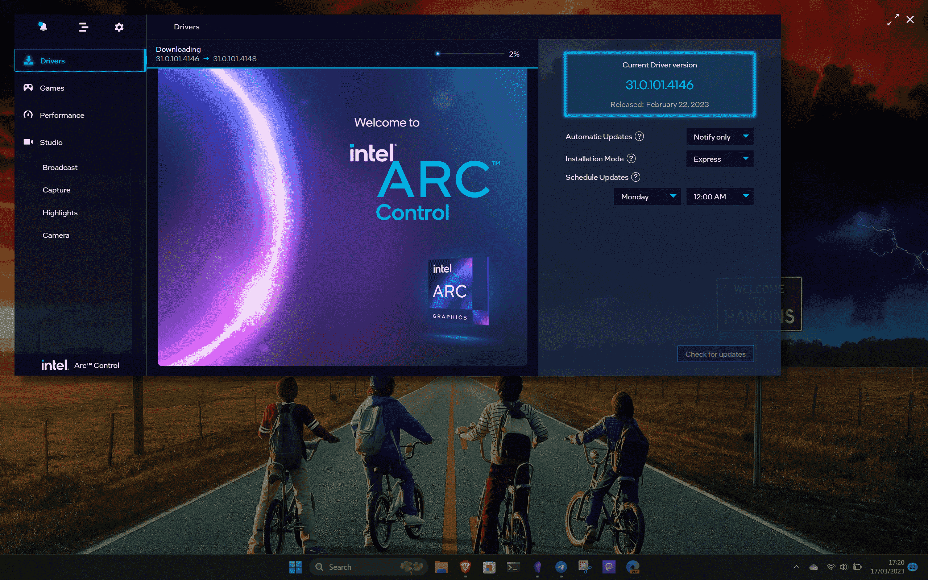Image resolution: width=928 pixels, height=580 pixels.
Task: Collapse the sidebar using the menu icon
Action: (84, 27)
